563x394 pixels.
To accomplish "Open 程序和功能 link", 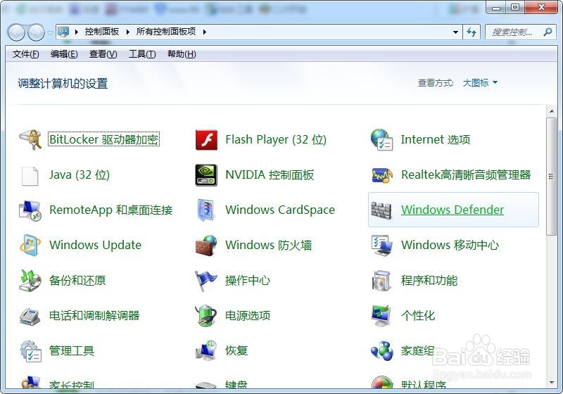I will pos(429,280).
